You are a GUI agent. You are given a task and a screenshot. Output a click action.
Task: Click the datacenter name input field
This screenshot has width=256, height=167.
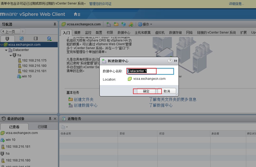click(150, 71)
